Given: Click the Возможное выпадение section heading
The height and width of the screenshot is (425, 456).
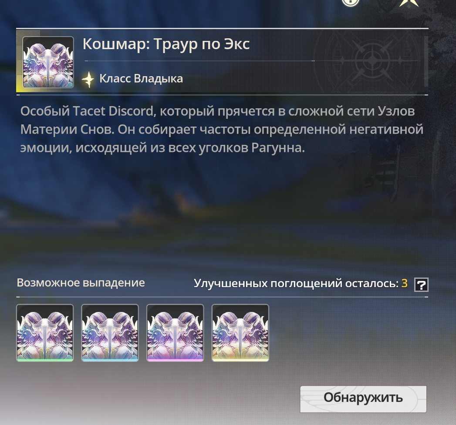Looking at the screenshot, I should click(x=81, y=283).
